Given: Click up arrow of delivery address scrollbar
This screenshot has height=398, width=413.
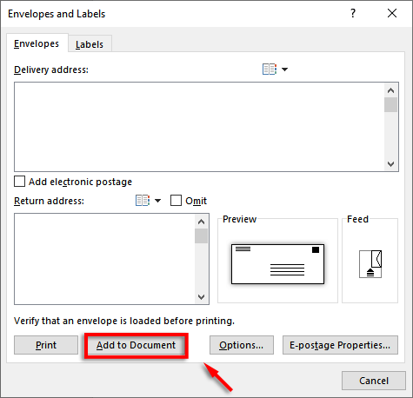Looking at the screenshot, I should [390, 90].
